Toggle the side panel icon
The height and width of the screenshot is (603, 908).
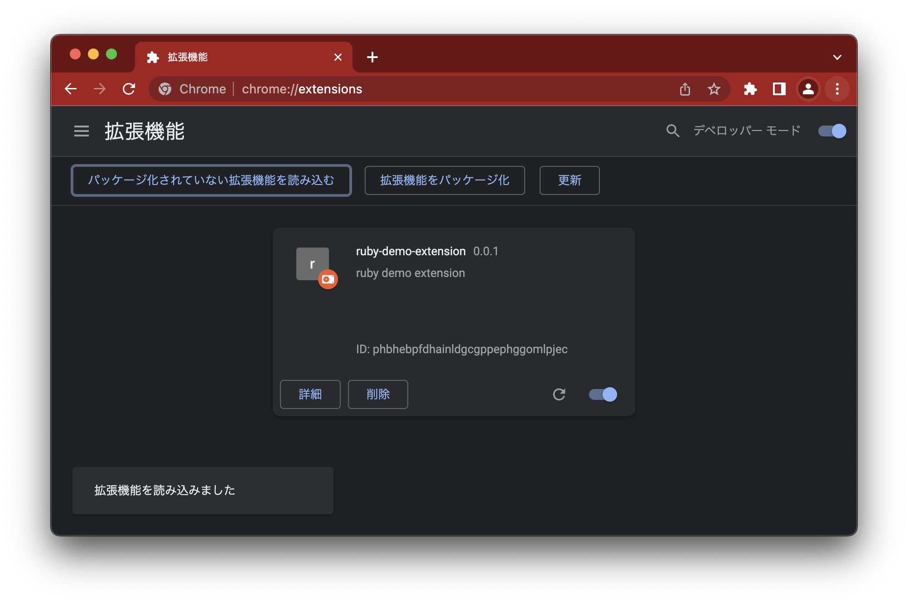(x=779, y=89)
